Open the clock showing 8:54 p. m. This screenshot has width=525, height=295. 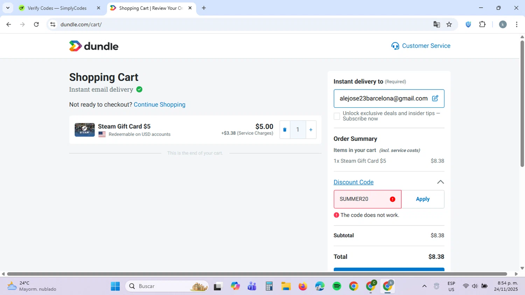506,286
